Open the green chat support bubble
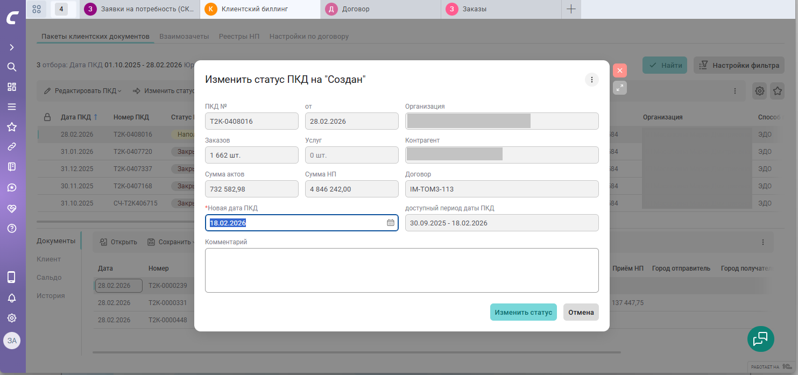 pyautogui.click(x=761, y=338)
